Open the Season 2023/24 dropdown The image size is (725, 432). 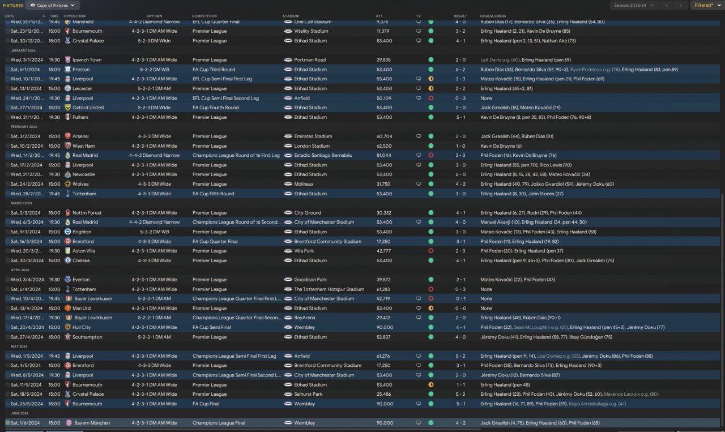coord(634,5)
